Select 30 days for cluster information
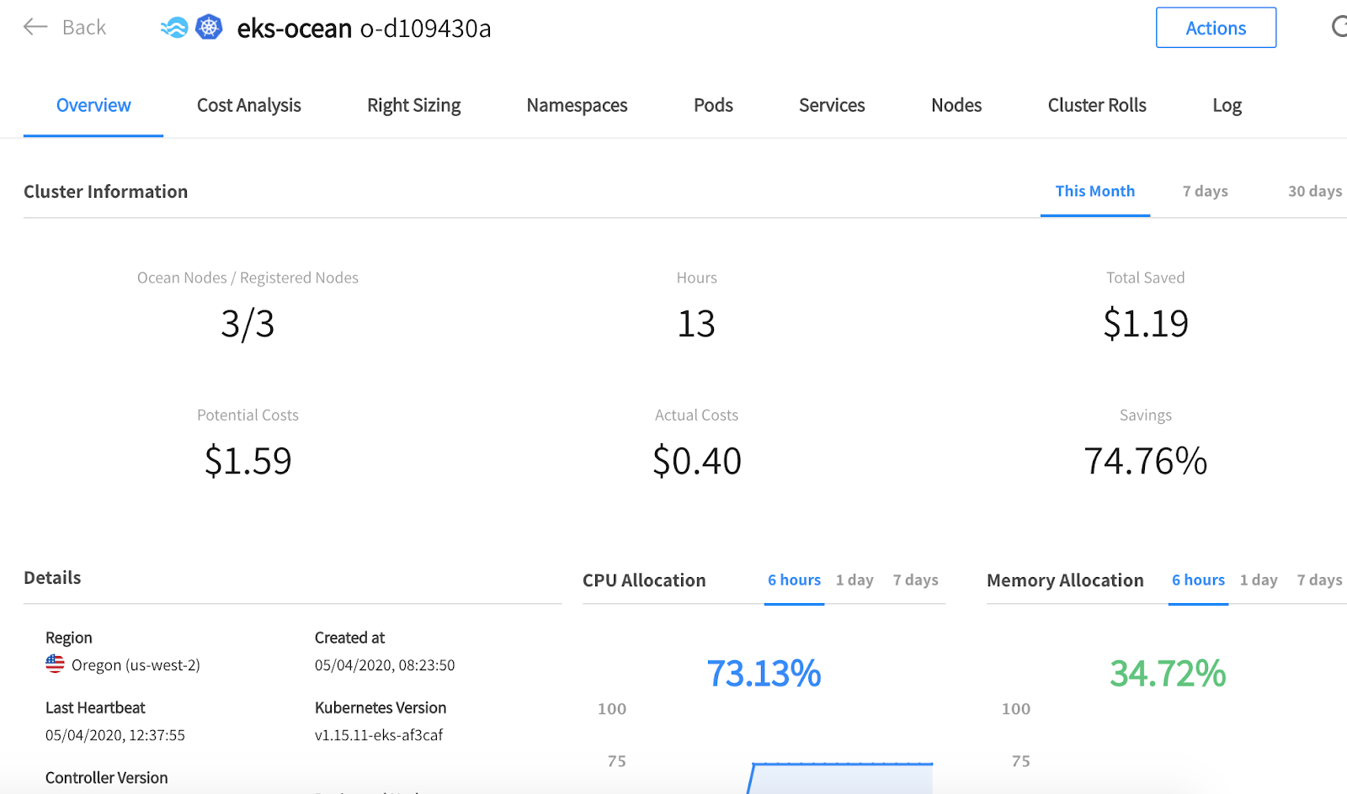 [1315, 191]
